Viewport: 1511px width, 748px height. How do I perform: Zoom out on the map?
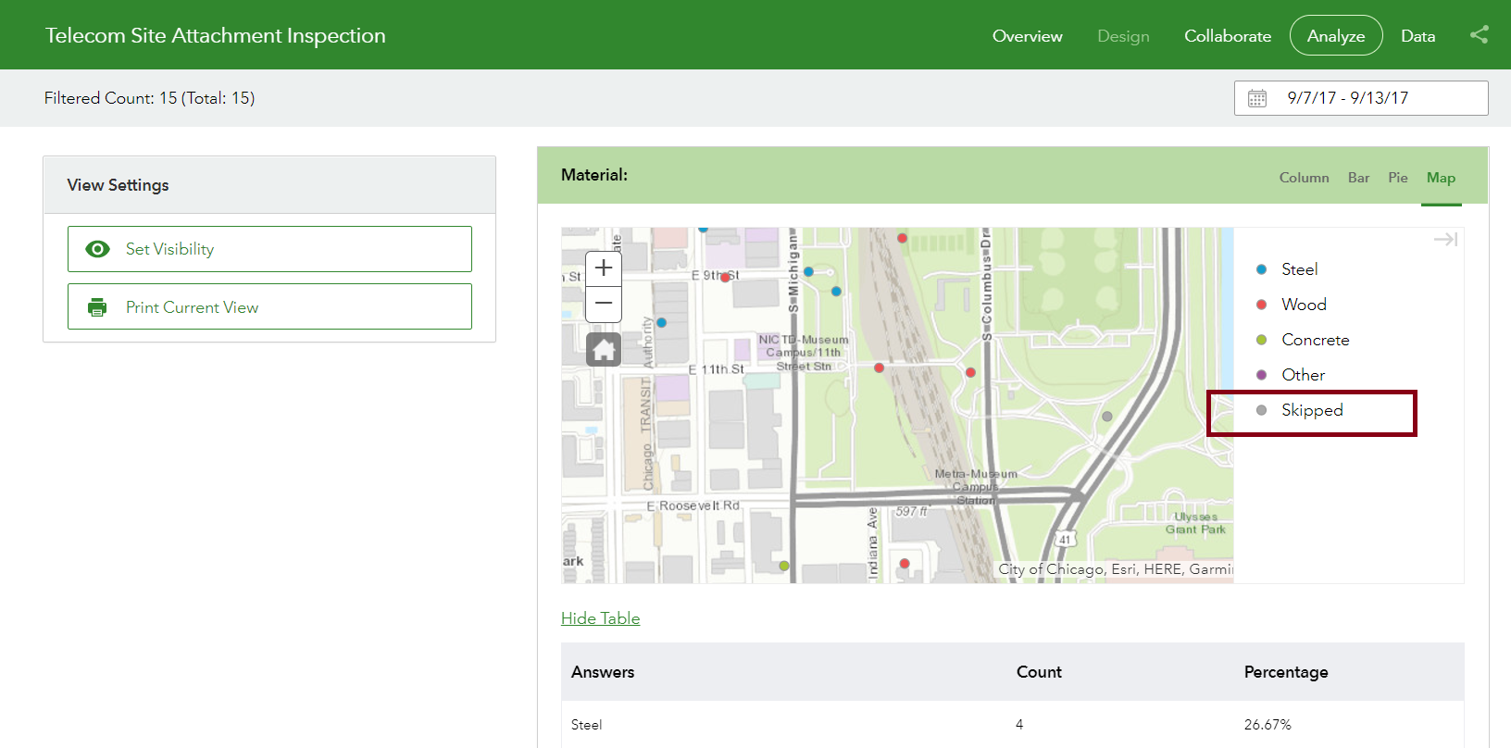(x=604, y=304)
